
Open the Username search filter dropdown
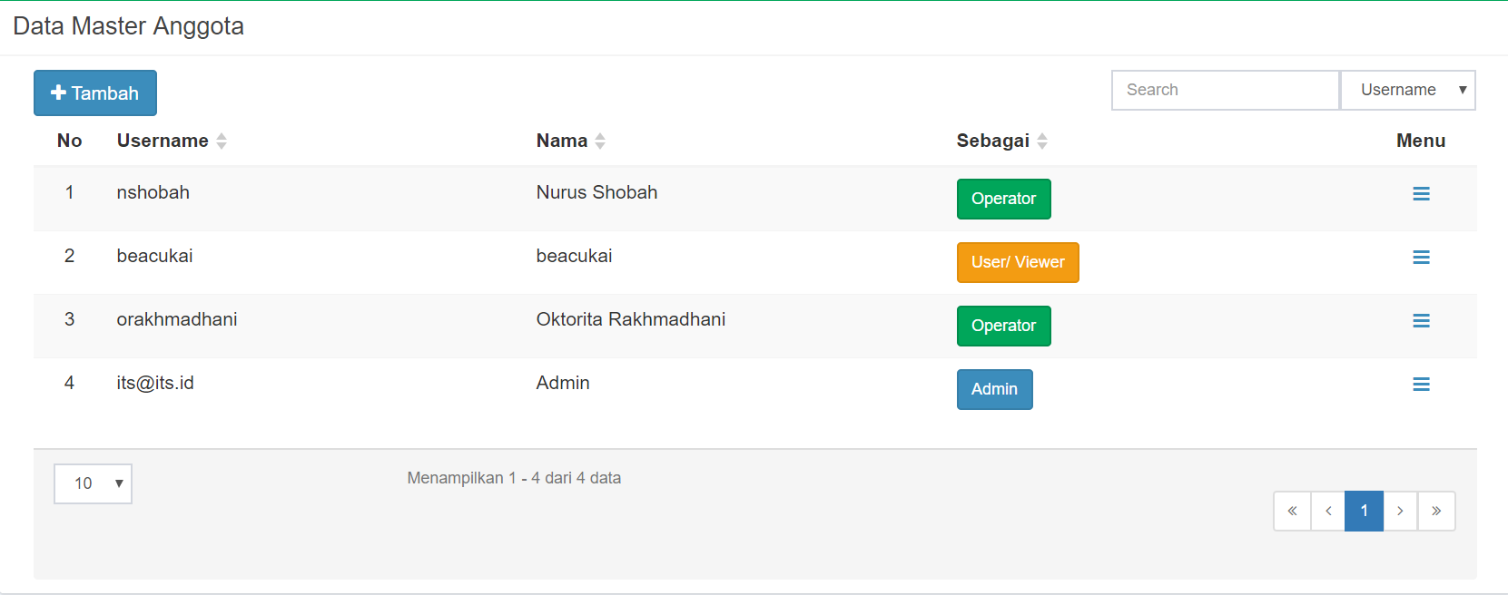coord(1407,90)
